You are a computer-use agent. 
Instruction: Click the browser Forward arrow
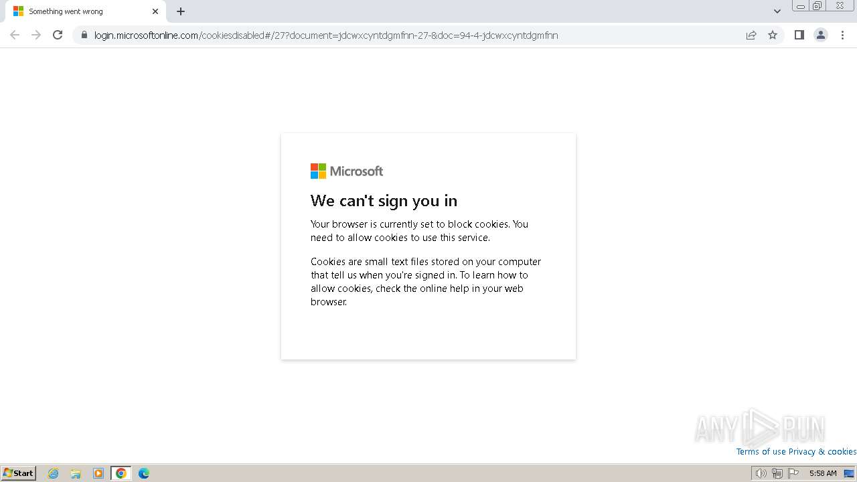tap(36, 35)
